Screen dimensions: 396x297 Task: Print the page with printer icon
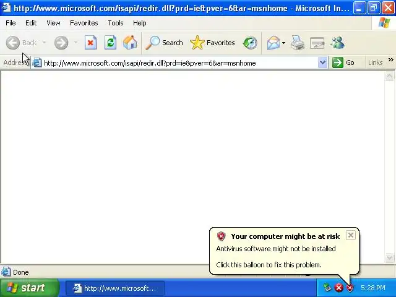(297, 43)
